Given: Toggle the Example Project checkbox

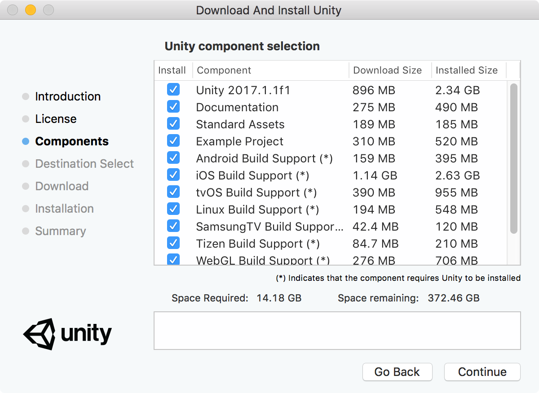Looking at the screenshot, I should [x=173, y=141].
